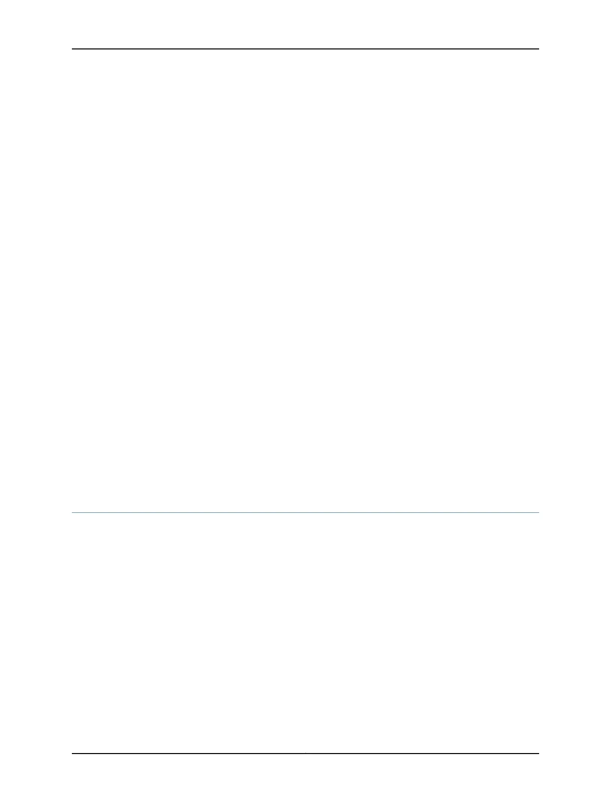Screen dimensions: 611x791
Task: Click the left end of the footer rule
Action: click(73, 754)
